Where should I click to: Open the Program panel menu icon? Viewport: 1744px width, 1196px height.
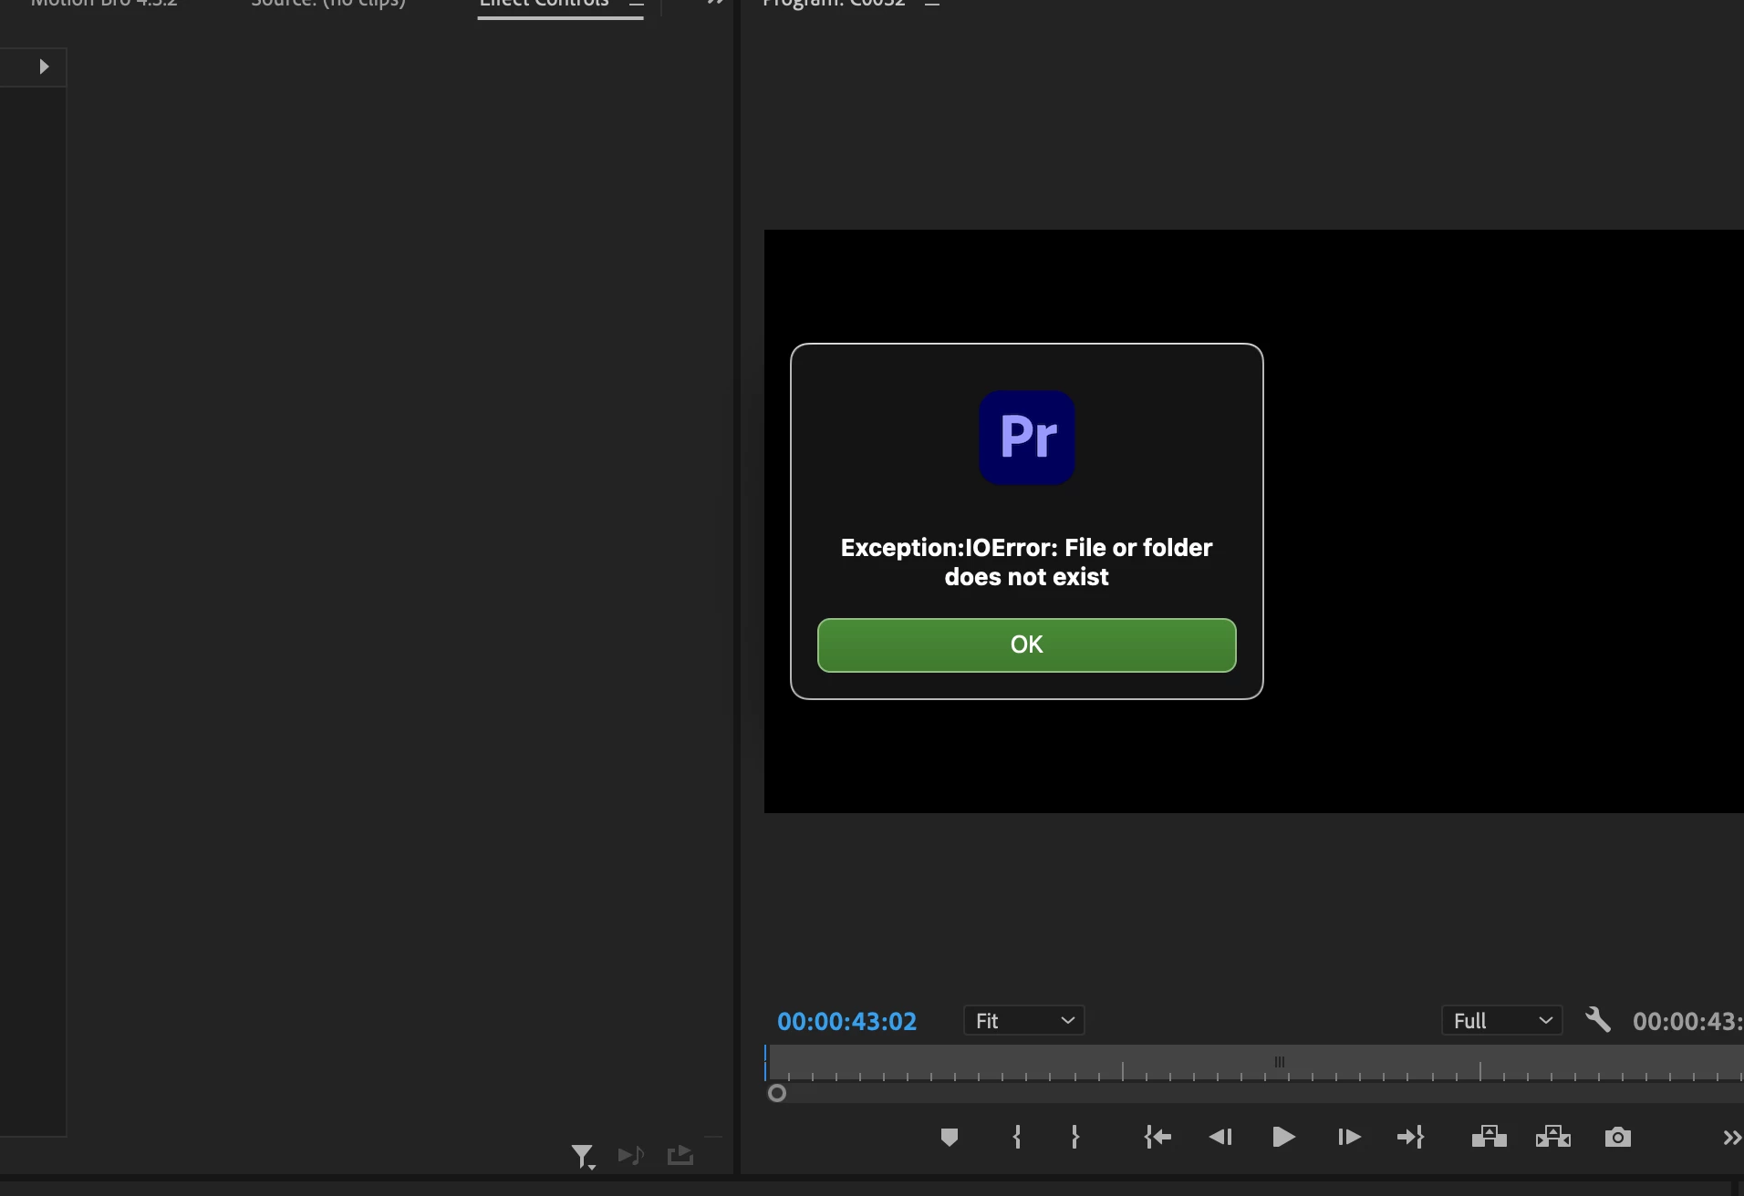point(931,5)
